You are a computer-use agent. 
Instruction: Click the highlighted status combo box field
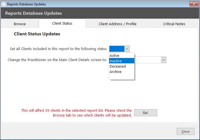point(117,49)
